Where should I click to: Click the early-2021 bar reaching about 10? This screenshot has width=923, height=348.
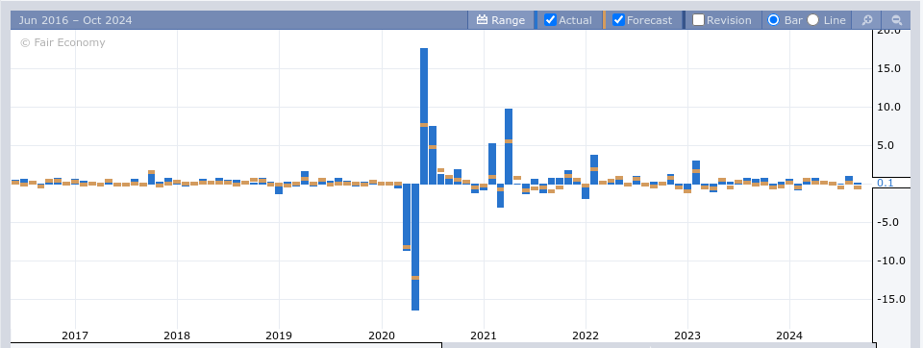(509, 146)
